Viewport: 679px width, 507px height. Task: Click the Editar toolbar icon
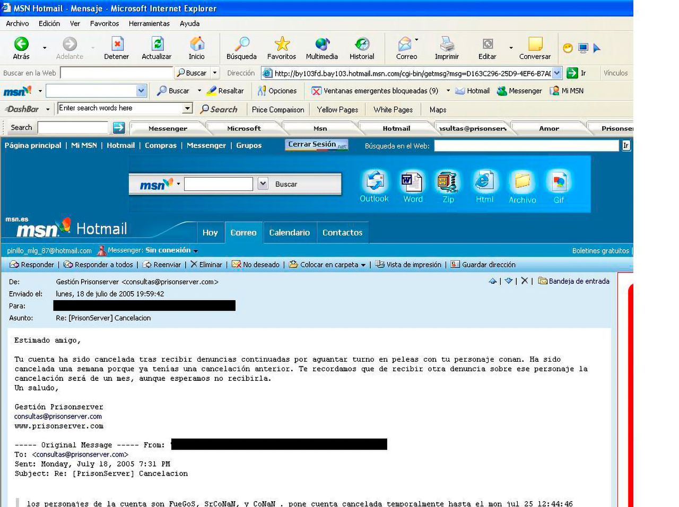(x=488, y=48)
